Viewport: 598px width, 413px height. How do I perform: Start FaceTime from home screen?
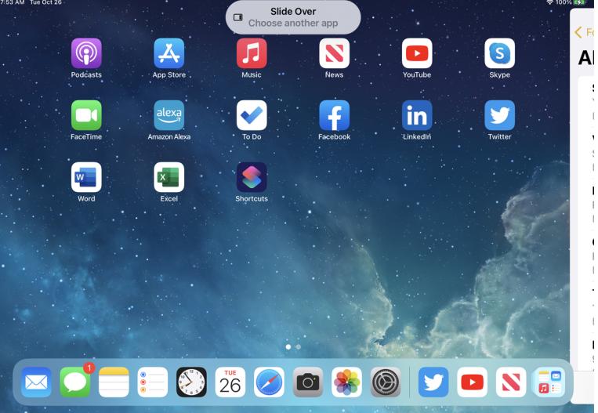[86, 115]
